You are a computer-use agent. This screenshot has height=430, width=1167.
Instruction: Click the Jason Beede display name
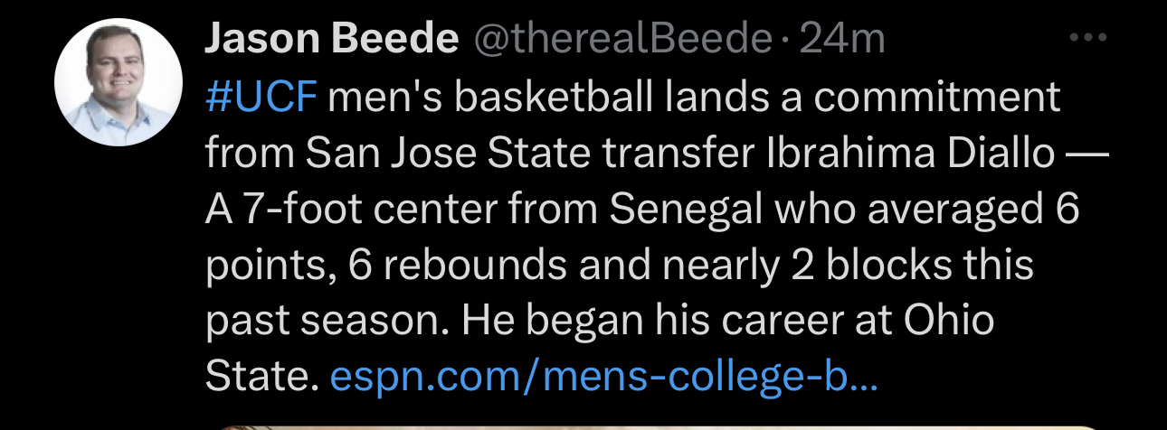click(331, 40)
